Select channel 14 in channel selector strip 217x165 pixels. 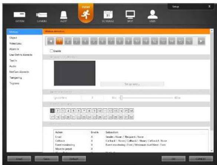tap(172, 41)
